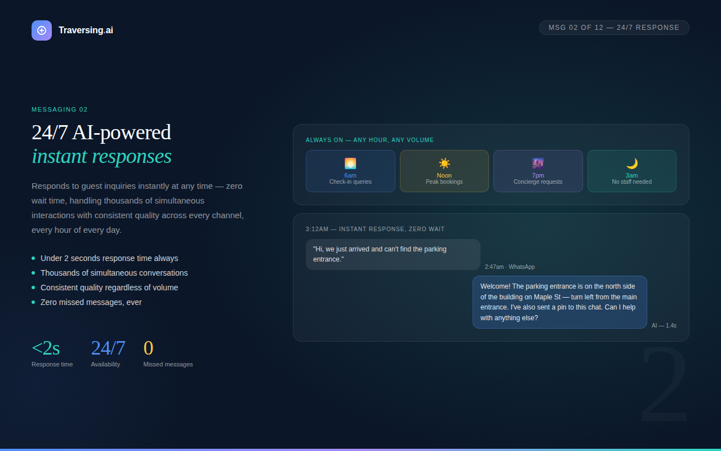Click the 2:47am WhatsApp timestamp
The image size is (721, 451).
click(510, 267)
